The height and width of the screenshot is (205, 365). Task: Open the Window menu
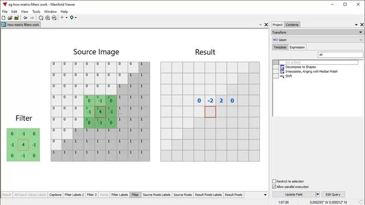tap(50, 11)
